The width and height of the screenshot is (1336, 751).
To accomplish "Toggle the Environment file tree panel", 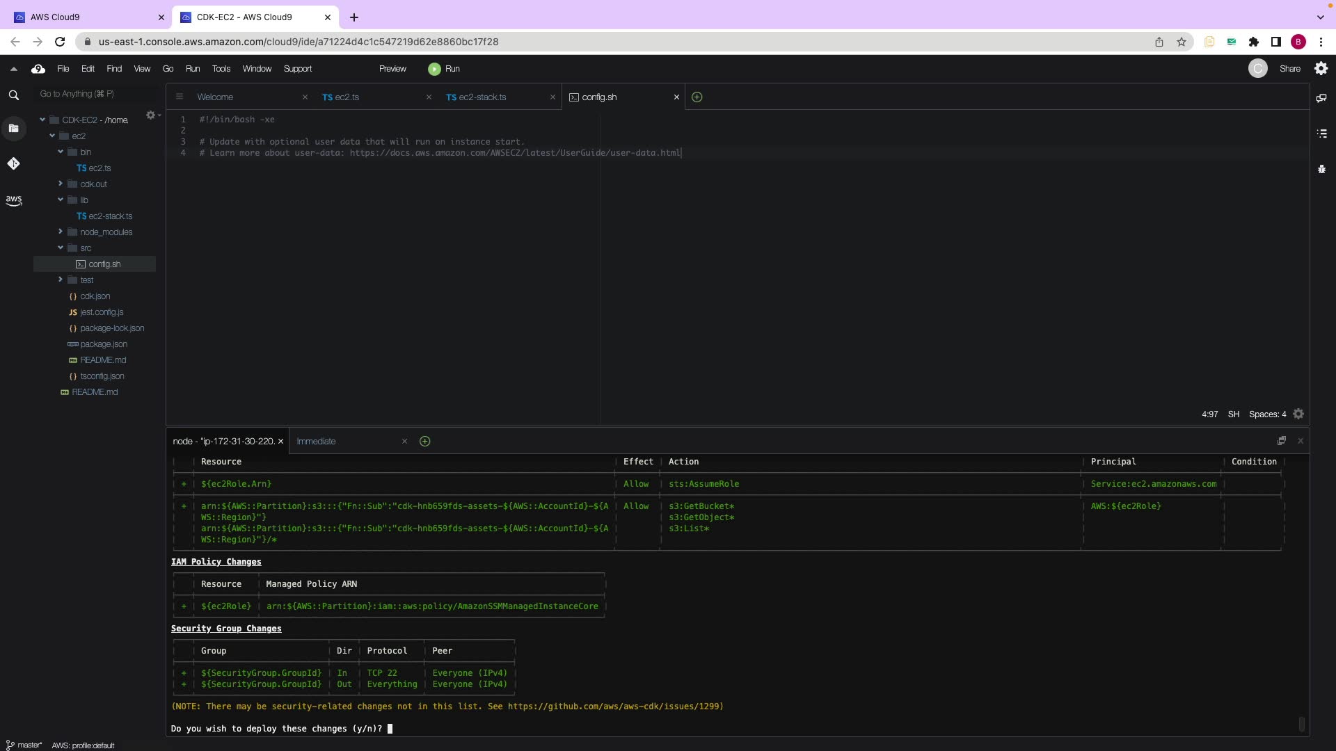I will point(13,128).
